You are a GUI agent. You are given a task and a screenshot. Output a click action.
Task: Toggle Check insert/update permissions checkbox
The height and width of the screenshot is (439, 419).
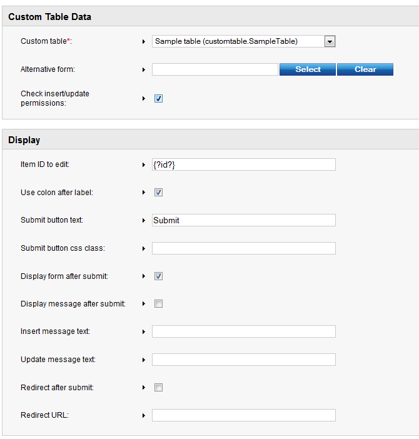point(159,98)
